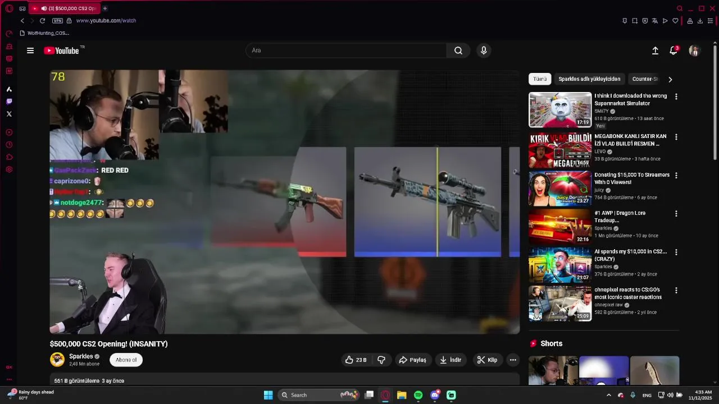Click the Paylaş share button
This screenshot has height=404, width=719.
pyautogui.click(x=412, y=360)
